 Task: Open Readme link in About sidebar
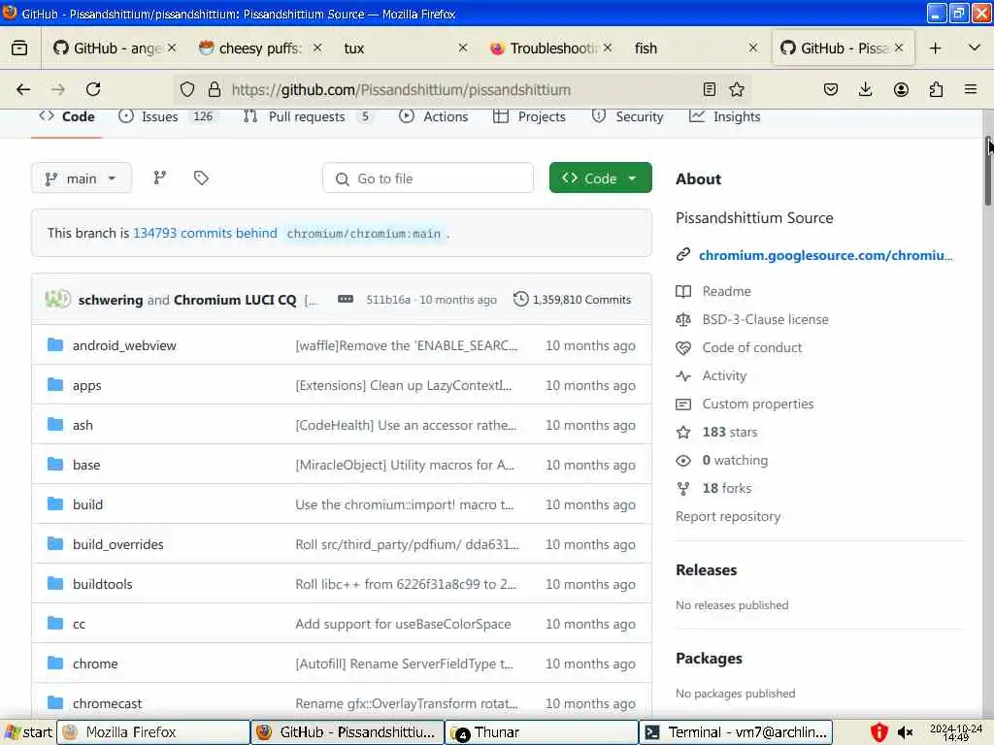pos(726,291)
